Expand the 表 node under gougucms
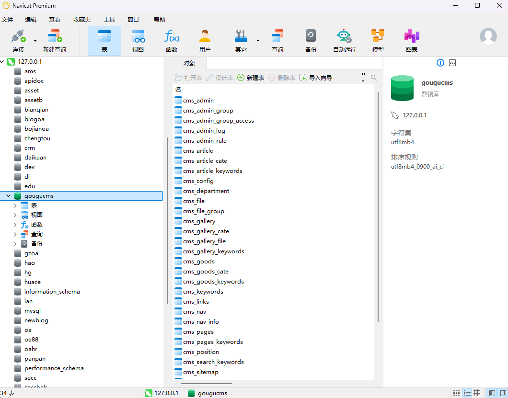508x398 pixels. pos(15,205)
